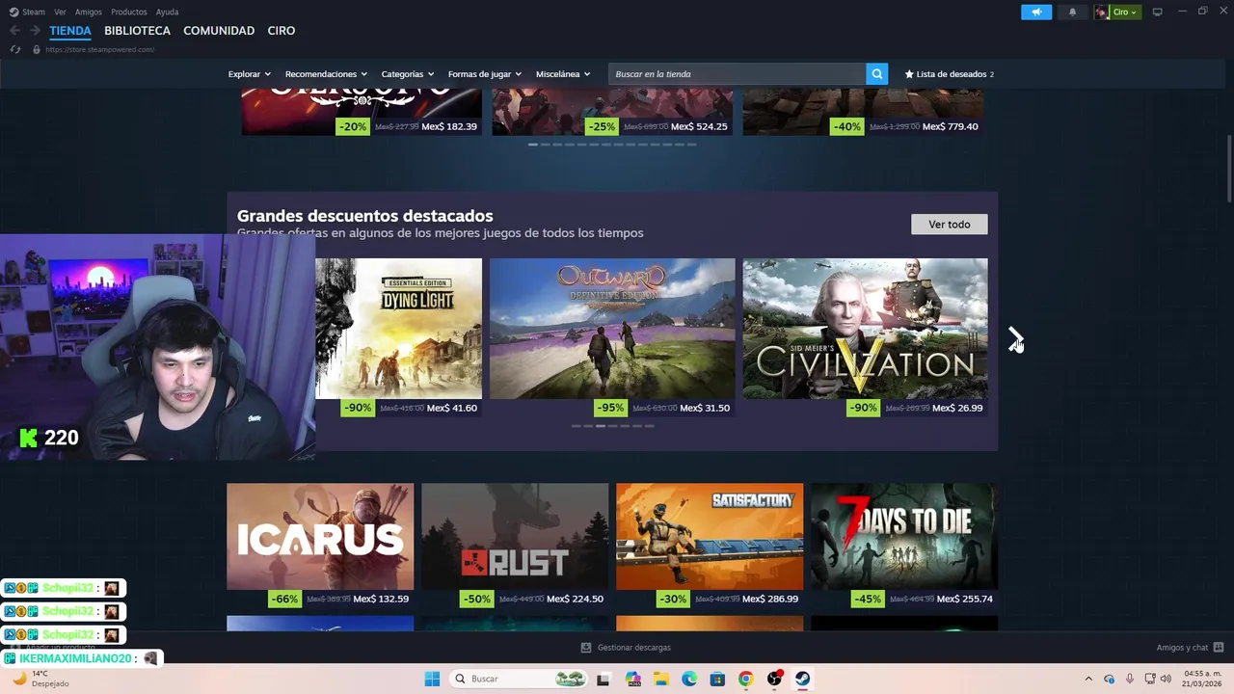
Task: Go forward with the forward arrow
Action: click(35, 31)
